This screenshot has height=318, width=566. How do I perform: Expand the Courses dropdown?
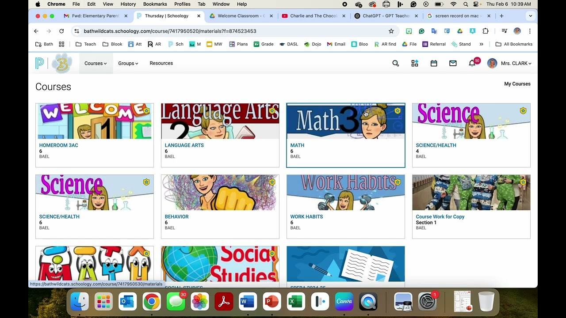96,63
